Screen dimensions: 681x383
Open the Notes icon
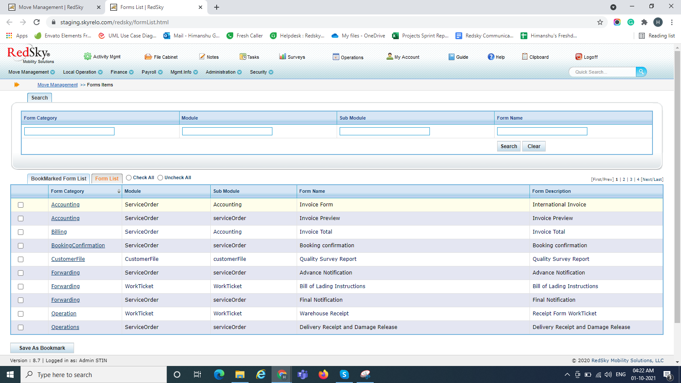tap(202, 57)
